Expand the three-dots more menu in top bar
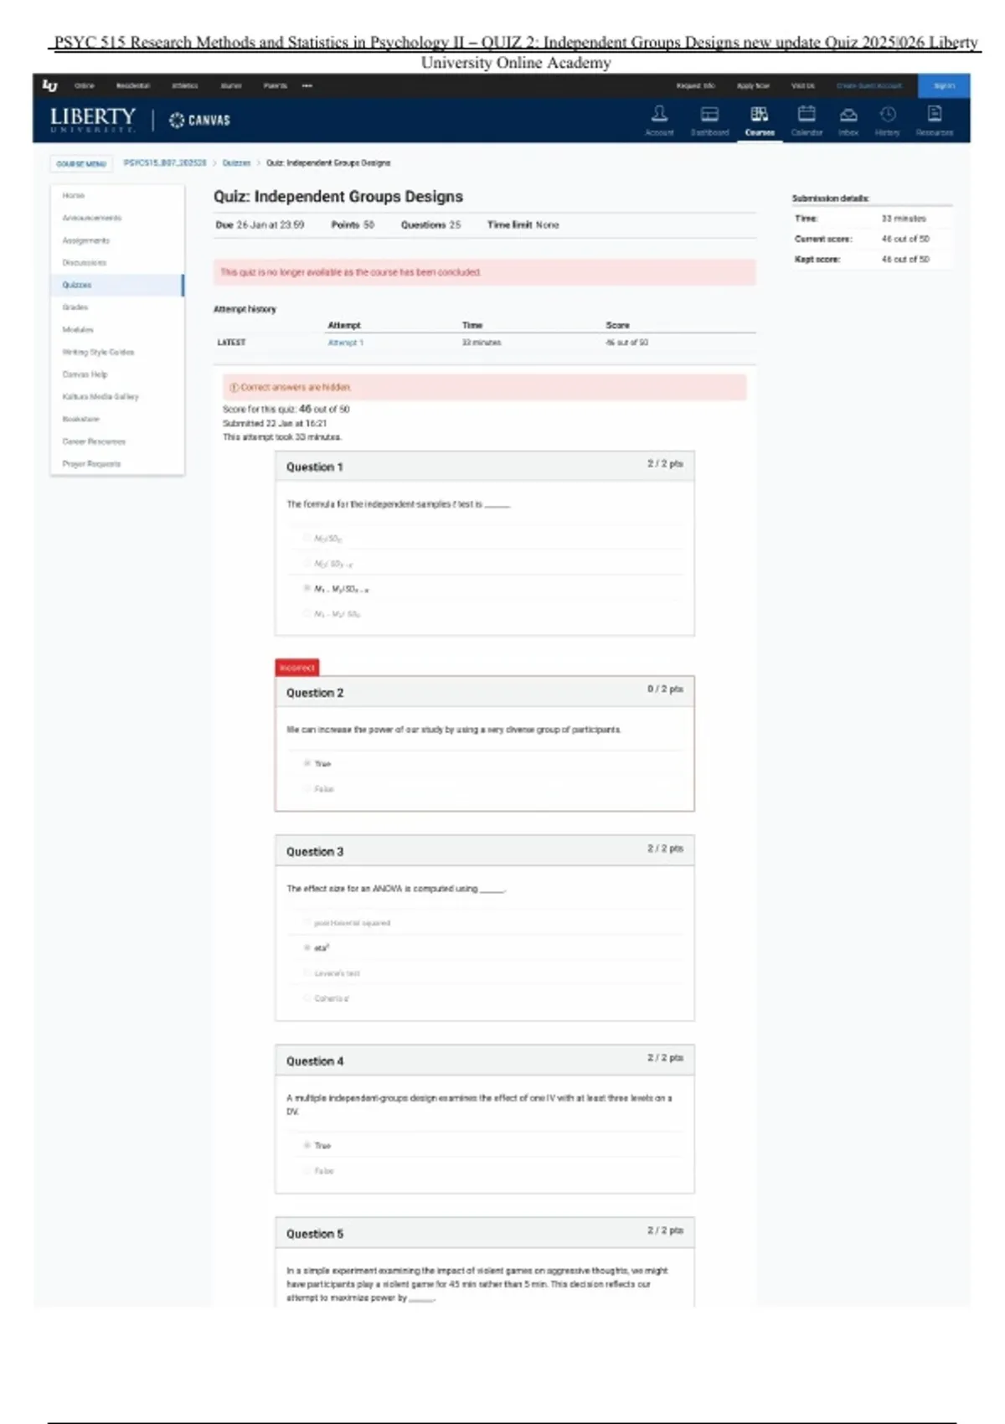Viewport: 1005px width, 1424px height. [x=307, y=85]
